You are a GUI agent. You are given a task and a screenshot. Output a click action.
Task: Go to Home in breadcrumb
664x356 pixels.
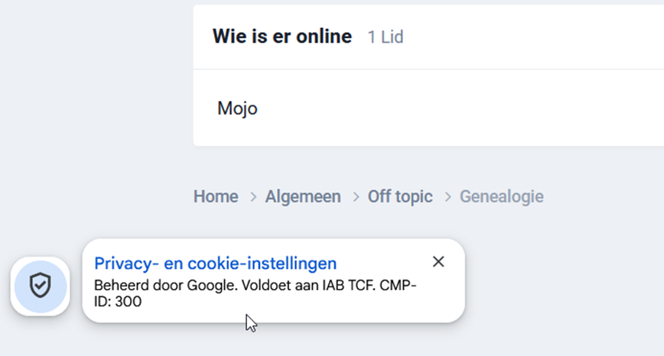coord(216,197)
